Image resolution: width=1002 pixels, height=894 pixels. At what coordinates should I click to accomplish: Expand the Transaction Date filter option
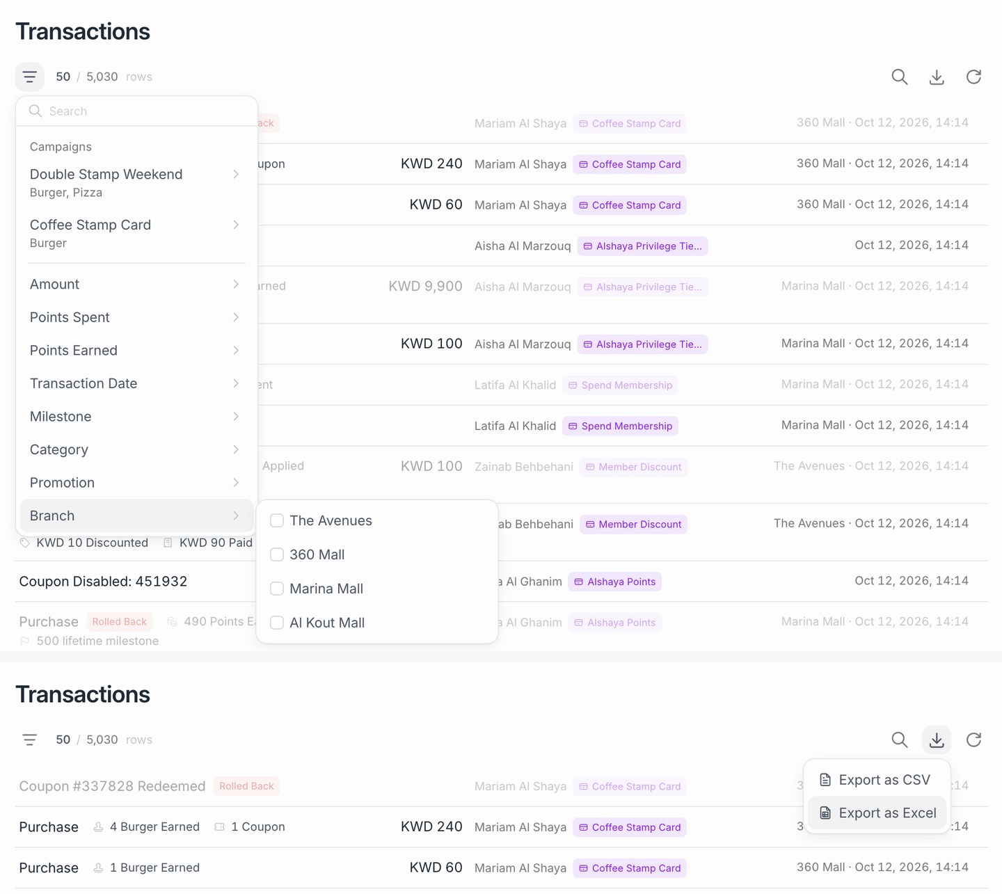point(136,383)
